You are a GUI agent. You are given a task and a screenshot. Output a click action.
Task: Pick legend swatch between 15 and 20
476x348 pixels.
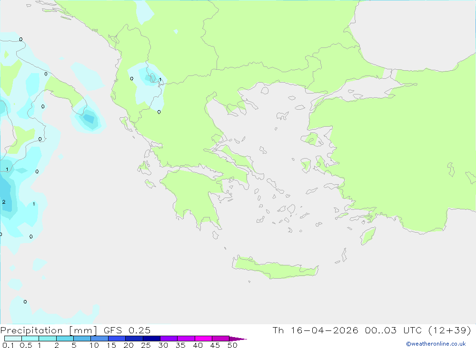[x=117, y=339]
